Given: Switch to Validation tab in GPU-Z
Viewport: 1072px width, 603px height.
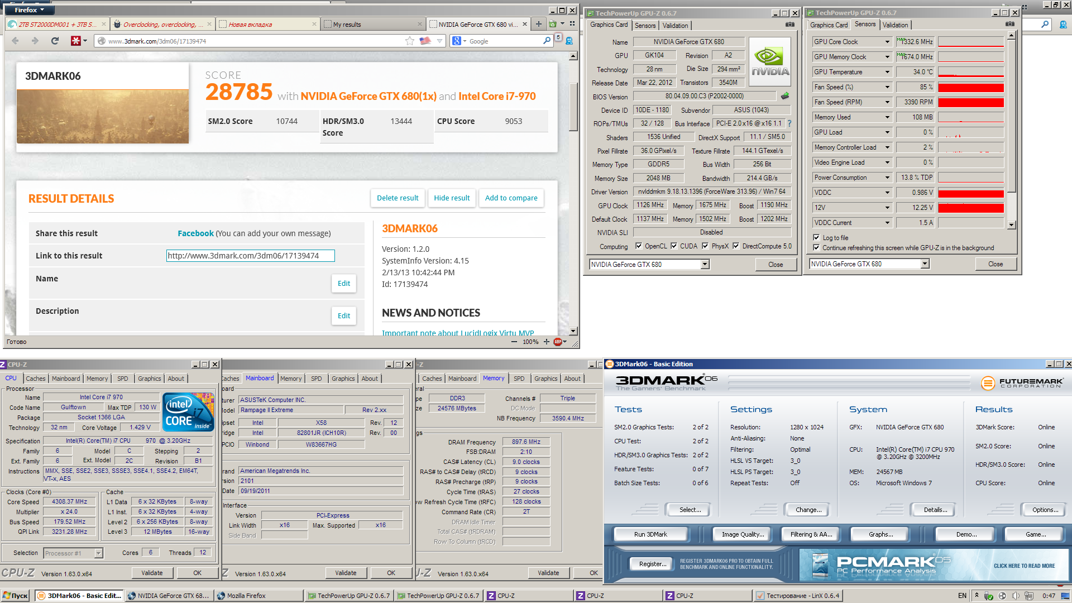Looking at the screenshot, I should pos(675,25).
